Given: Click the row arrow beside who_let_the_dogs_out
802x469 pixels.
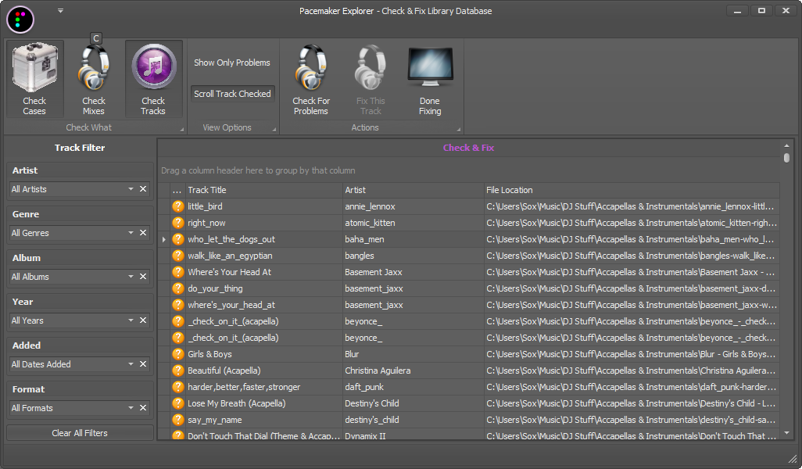Looking at the screenshot, I should pyautogui.click(x=164, y=239).
